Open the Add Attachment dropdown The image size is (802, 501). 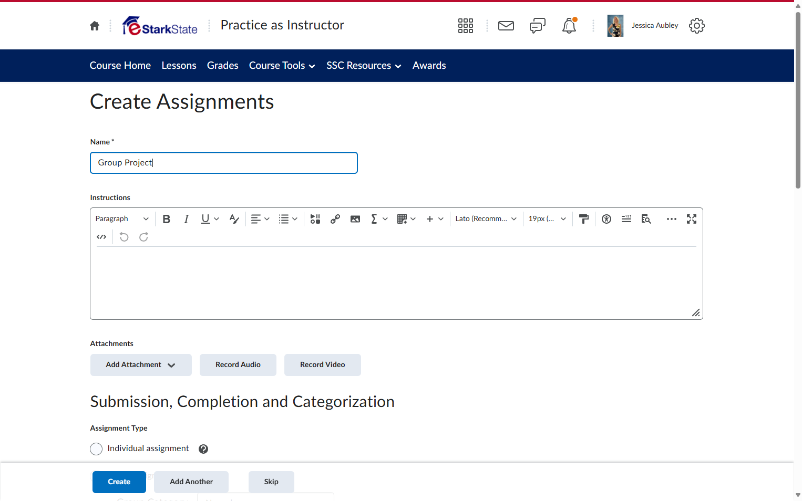pyautogui.click(x=141, y=365)
